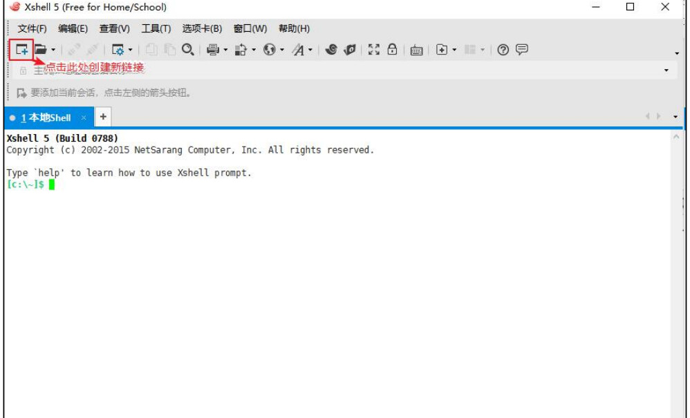This screenshot has width=690, height=418.
Task: Open the 文件(F) menu
Action: point(32,28)
